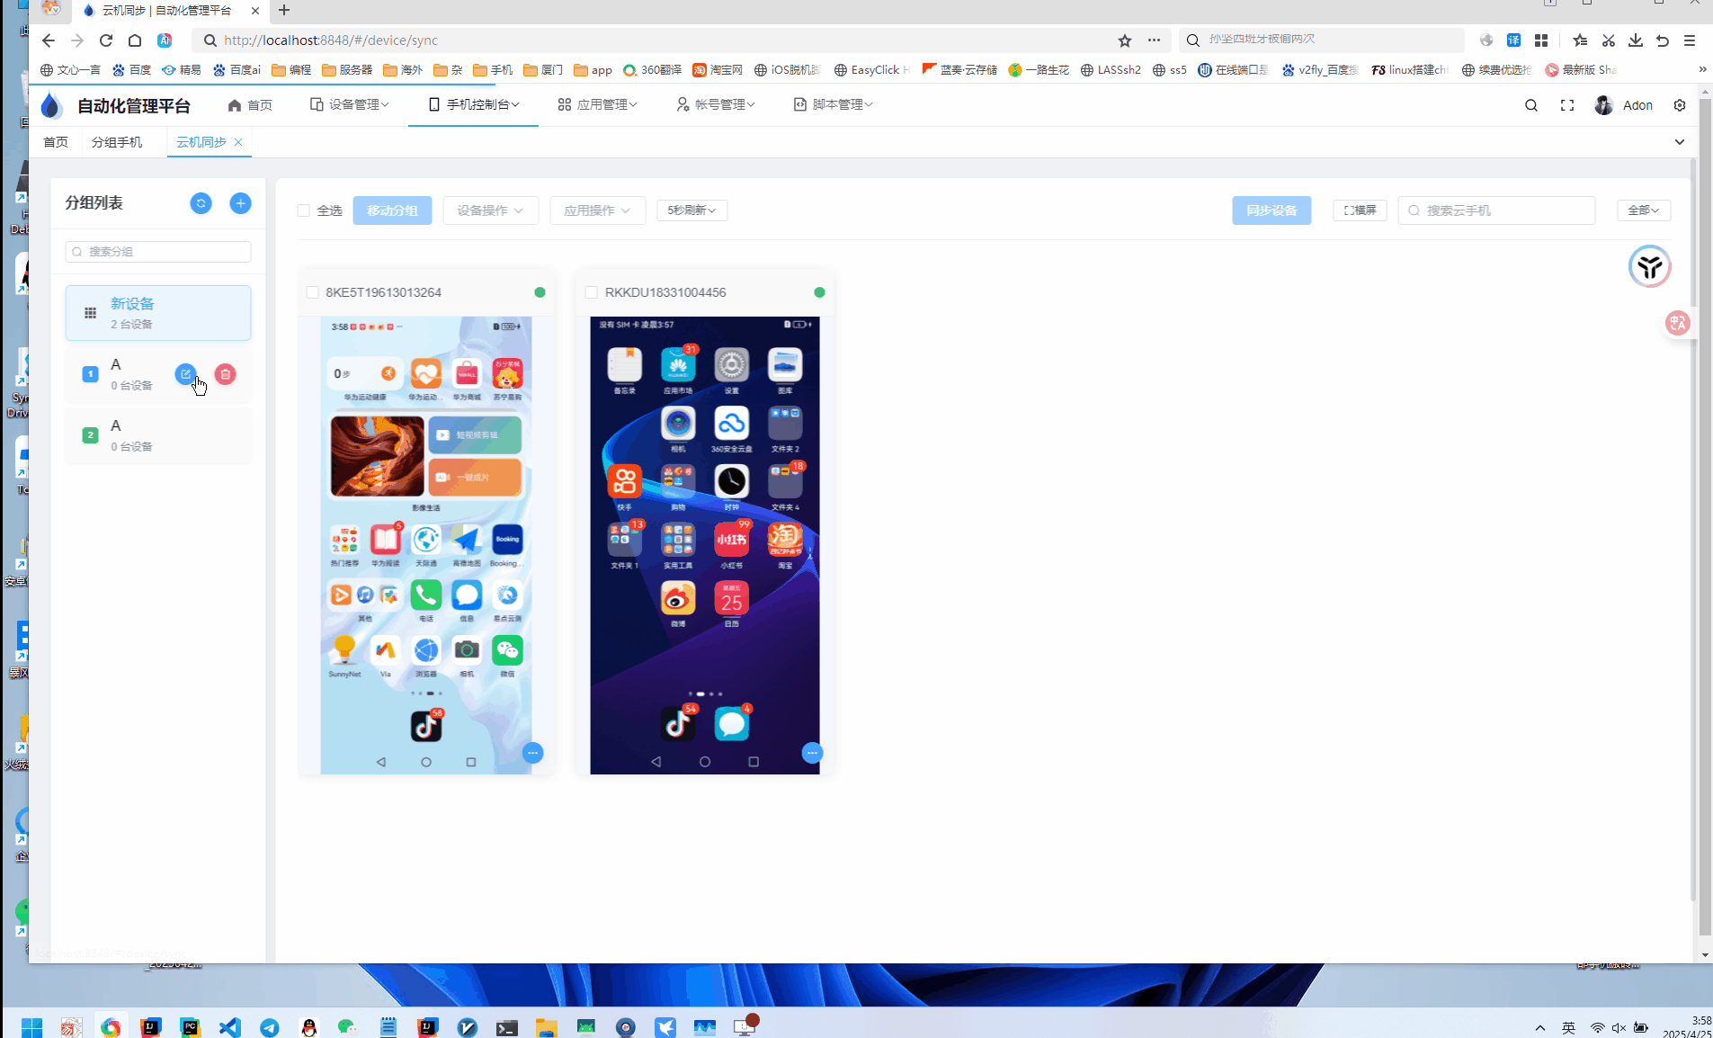Click the 移动分组 button
Image resolution: width=1713 pixels, height=1038 pixels.
(x=391, y=210)
